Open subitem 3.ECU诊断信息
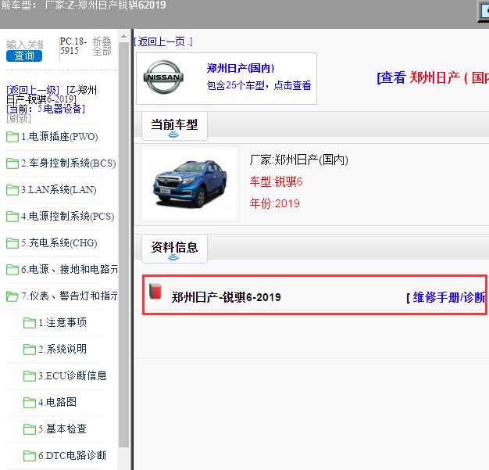The height and width of the screenshot is (470, 489). pyautogui.click(x=73, y=375)
